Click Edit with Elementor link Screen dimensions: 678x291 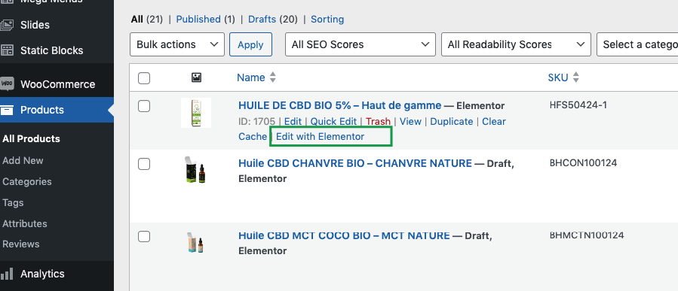point(321,137)
